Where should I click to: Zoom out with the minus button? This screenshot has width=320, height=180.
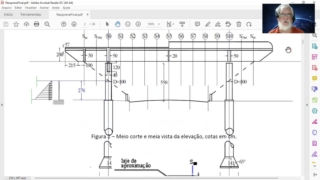tap(128, 24)
